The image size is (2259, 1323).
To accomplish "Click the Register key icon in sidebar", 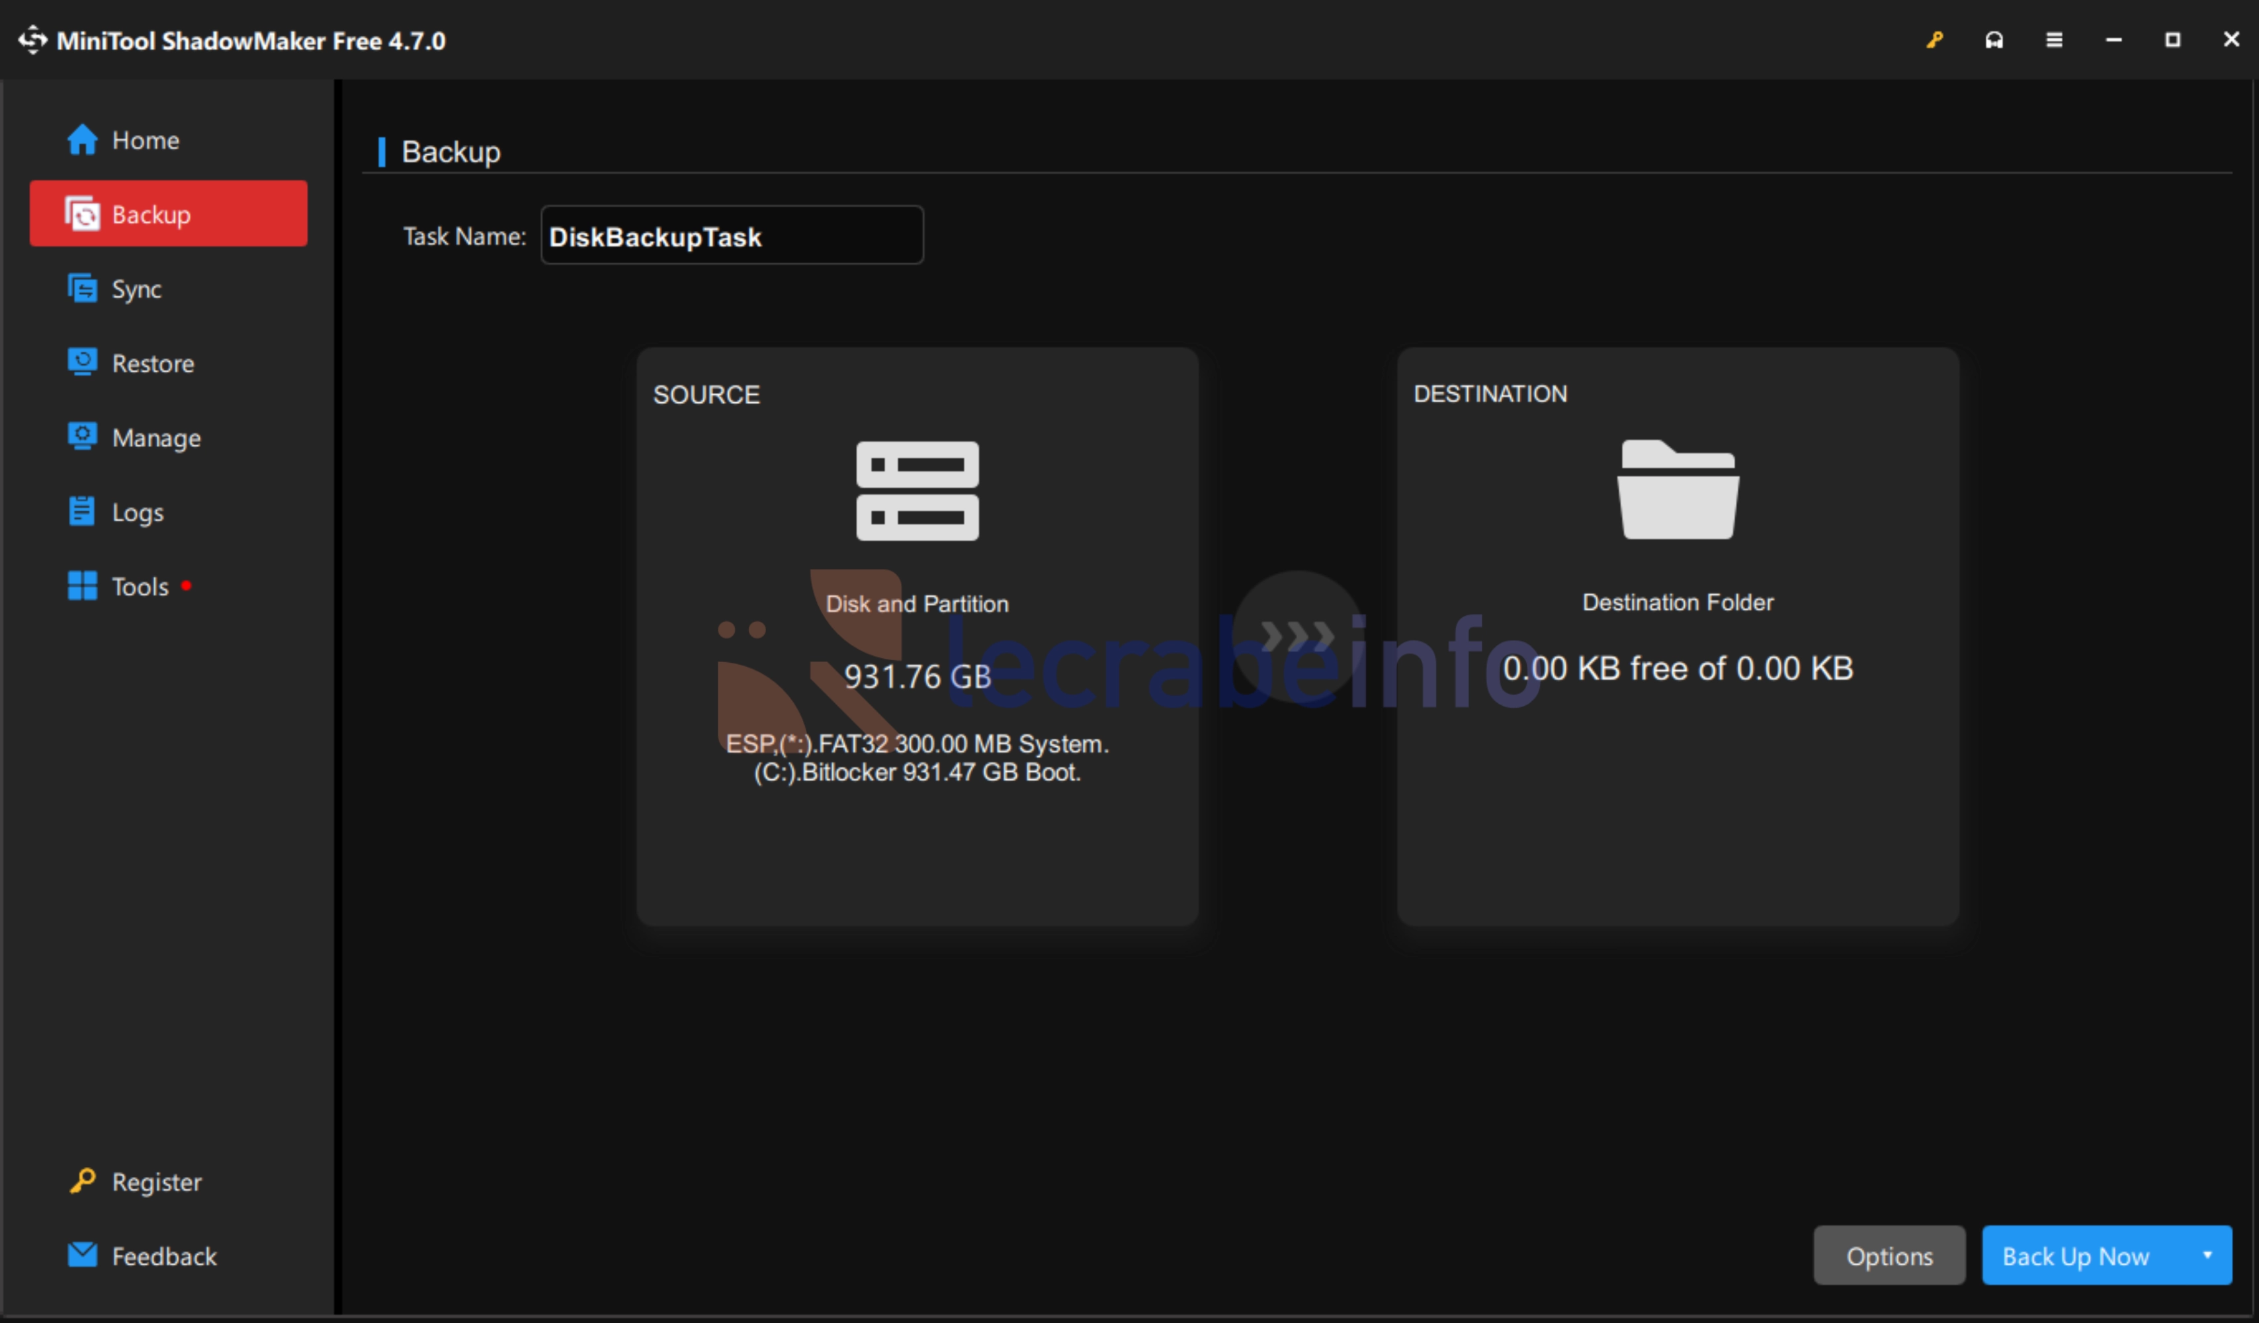I will pyautogui.click(x=83, y=1181).
